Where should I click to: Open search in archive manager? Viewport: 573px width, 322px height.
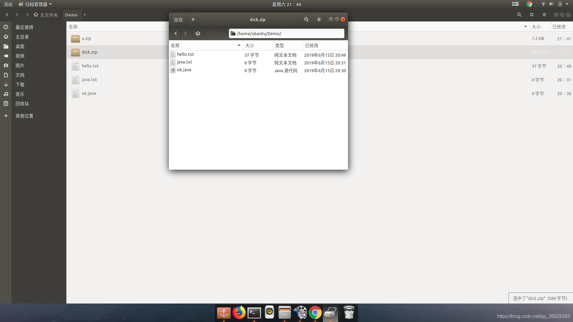306,20
